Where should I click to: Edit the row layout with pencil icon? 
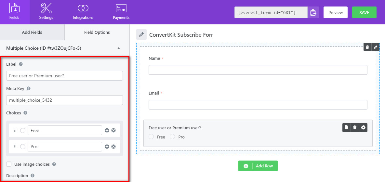point(376,47)
